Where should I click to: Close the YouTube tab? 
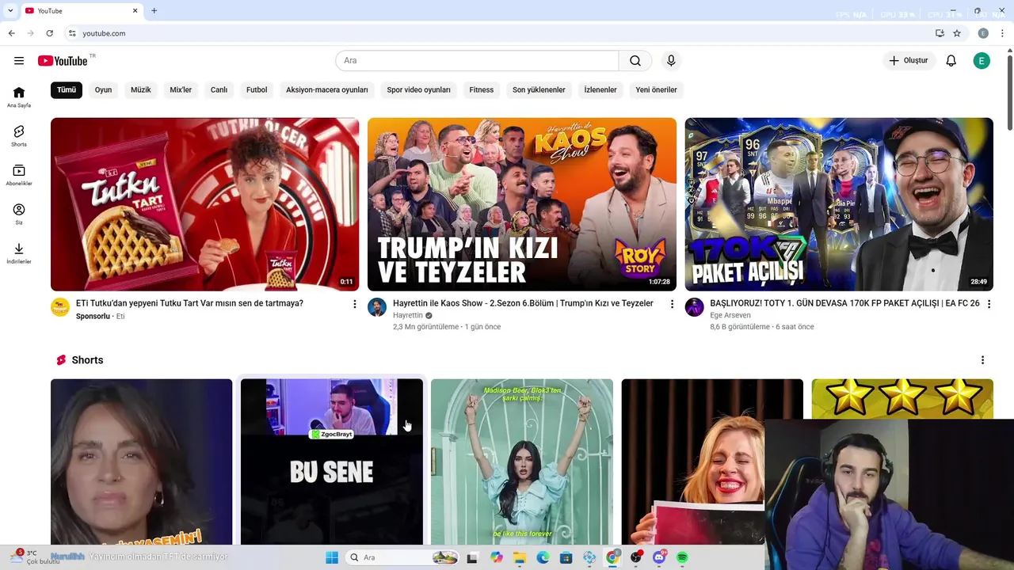(135, 11)
